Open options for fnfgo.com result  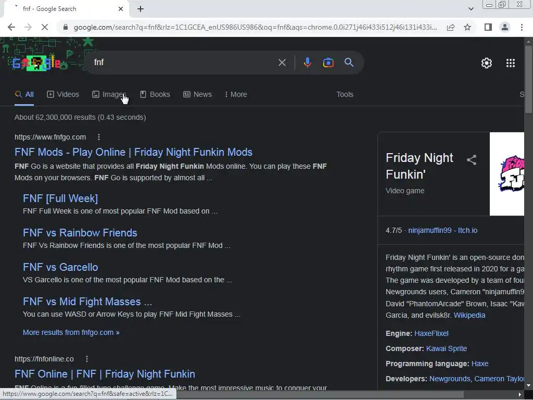(x=98, y=137)
